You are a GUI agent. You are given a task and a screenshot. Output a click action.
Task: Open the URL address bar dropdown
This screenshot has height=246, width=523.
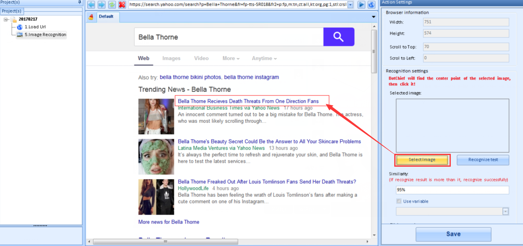pos(350,4)
